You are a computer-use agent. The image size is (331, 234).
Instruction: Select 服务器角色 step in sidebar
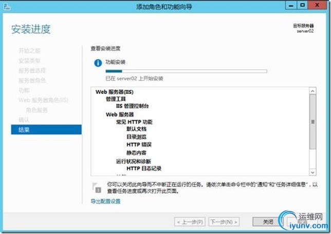click(x=32, y=81)
